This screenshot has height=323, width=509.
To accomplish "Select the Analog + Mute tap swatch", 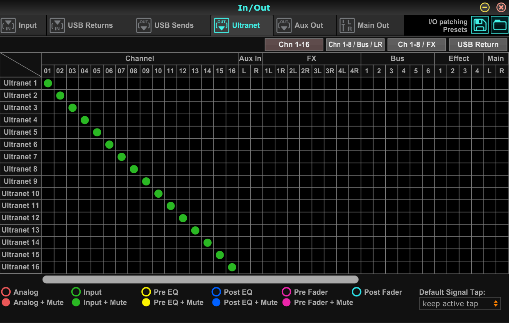I will point(6,303).
